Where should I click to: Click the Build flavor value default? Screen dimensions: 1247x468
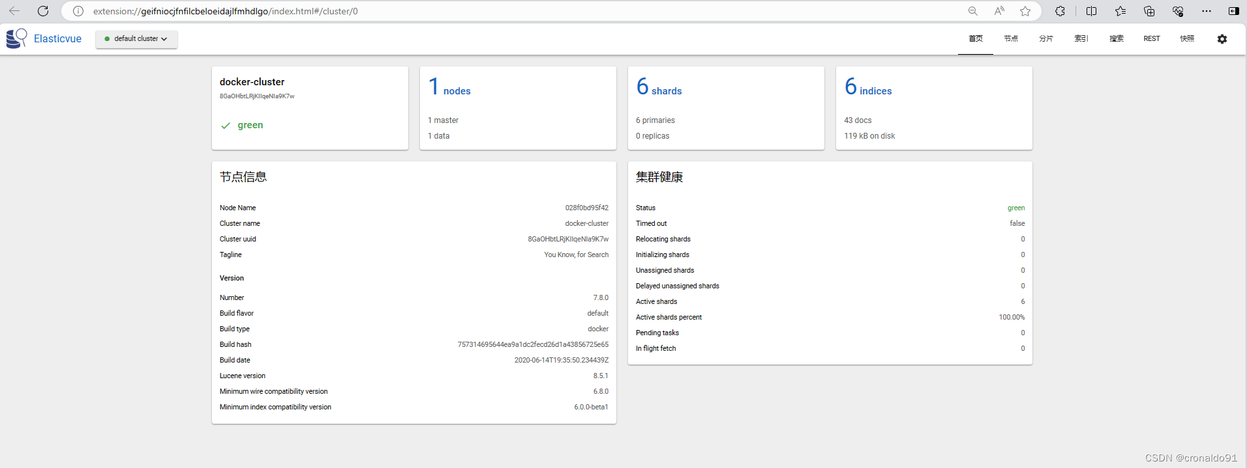(598, 314)
